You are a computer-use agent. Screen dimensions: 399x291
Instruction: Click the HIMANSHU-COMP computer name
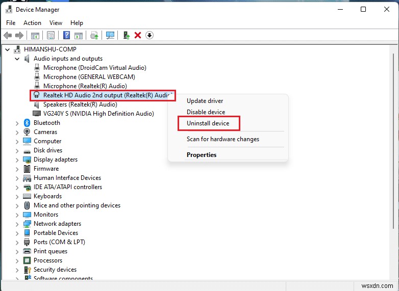(x=50, y=49)
